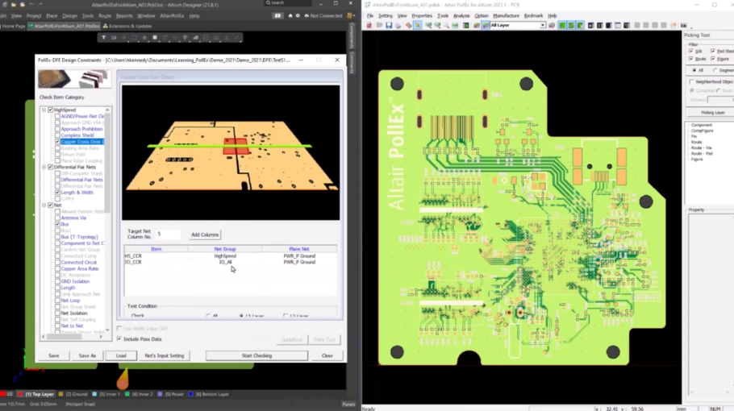Open the Redmark menu in PollEx
This screenshot has width=734, height=411.
[x=533, y=15]
